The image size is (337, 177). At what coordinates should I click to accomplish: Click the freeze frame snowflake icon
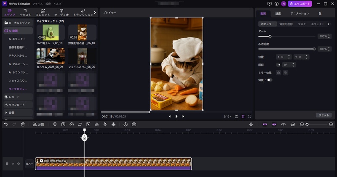pyautogui.click(x=113, y=124)
